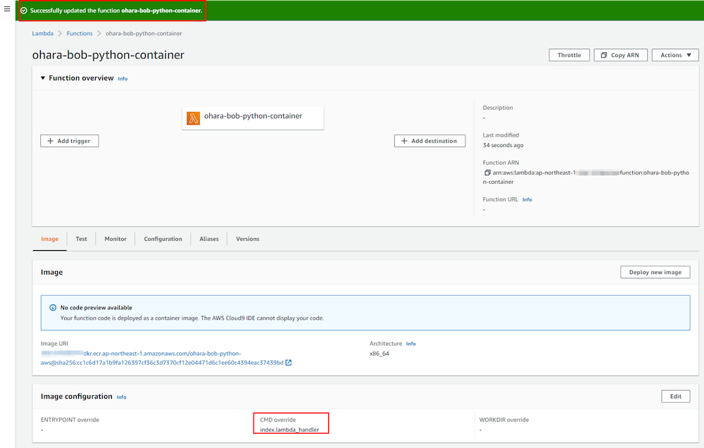704x448 pixels.
Task: Open the Function URL Info link
Action: tap(527, 199)
